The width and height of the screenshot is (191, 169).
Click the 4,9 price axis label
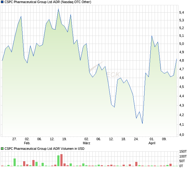181,52
